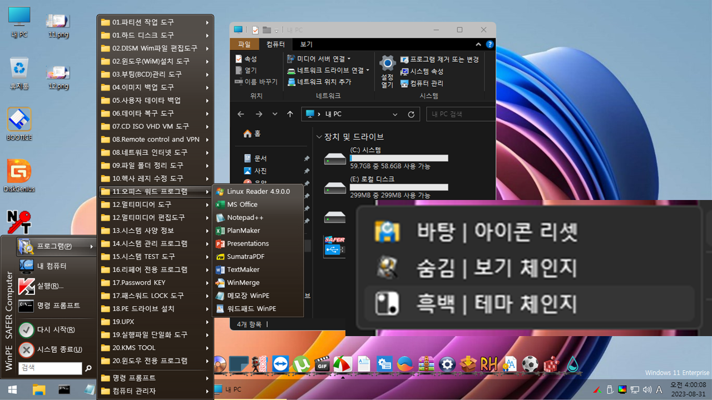The image size is (712, 400).
Task: Open TextMaker from submenu
Action: (258, 269)
